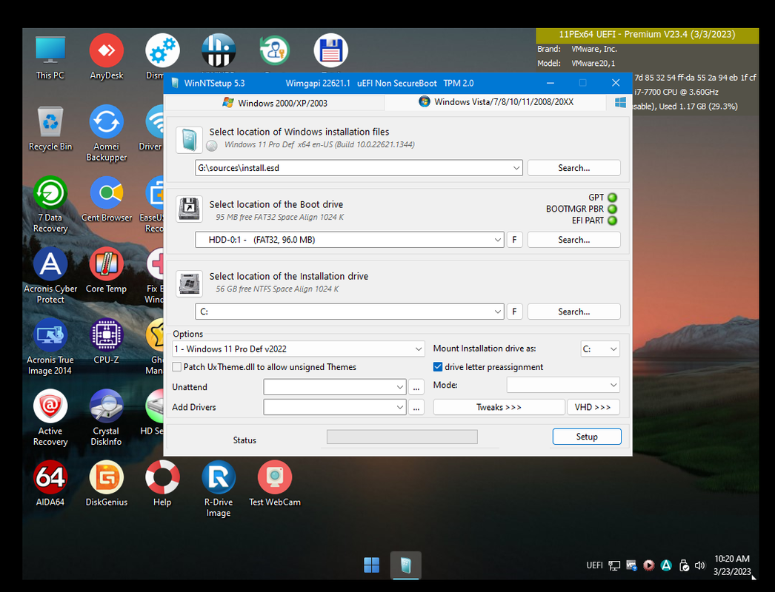Click F button next to boot drive

(514, 240)
